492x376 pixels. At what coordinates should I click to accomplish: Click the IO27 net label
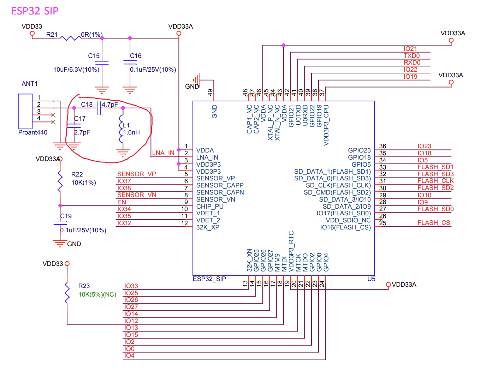(x=131, y=307)
